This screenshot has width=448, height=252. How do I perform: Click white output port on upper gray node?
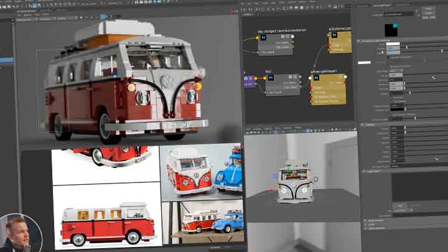[x=292, y=37]
